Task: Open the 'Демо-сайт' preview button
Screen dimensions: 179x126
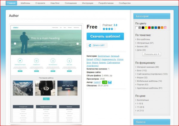Action: [x=97, y=45]
